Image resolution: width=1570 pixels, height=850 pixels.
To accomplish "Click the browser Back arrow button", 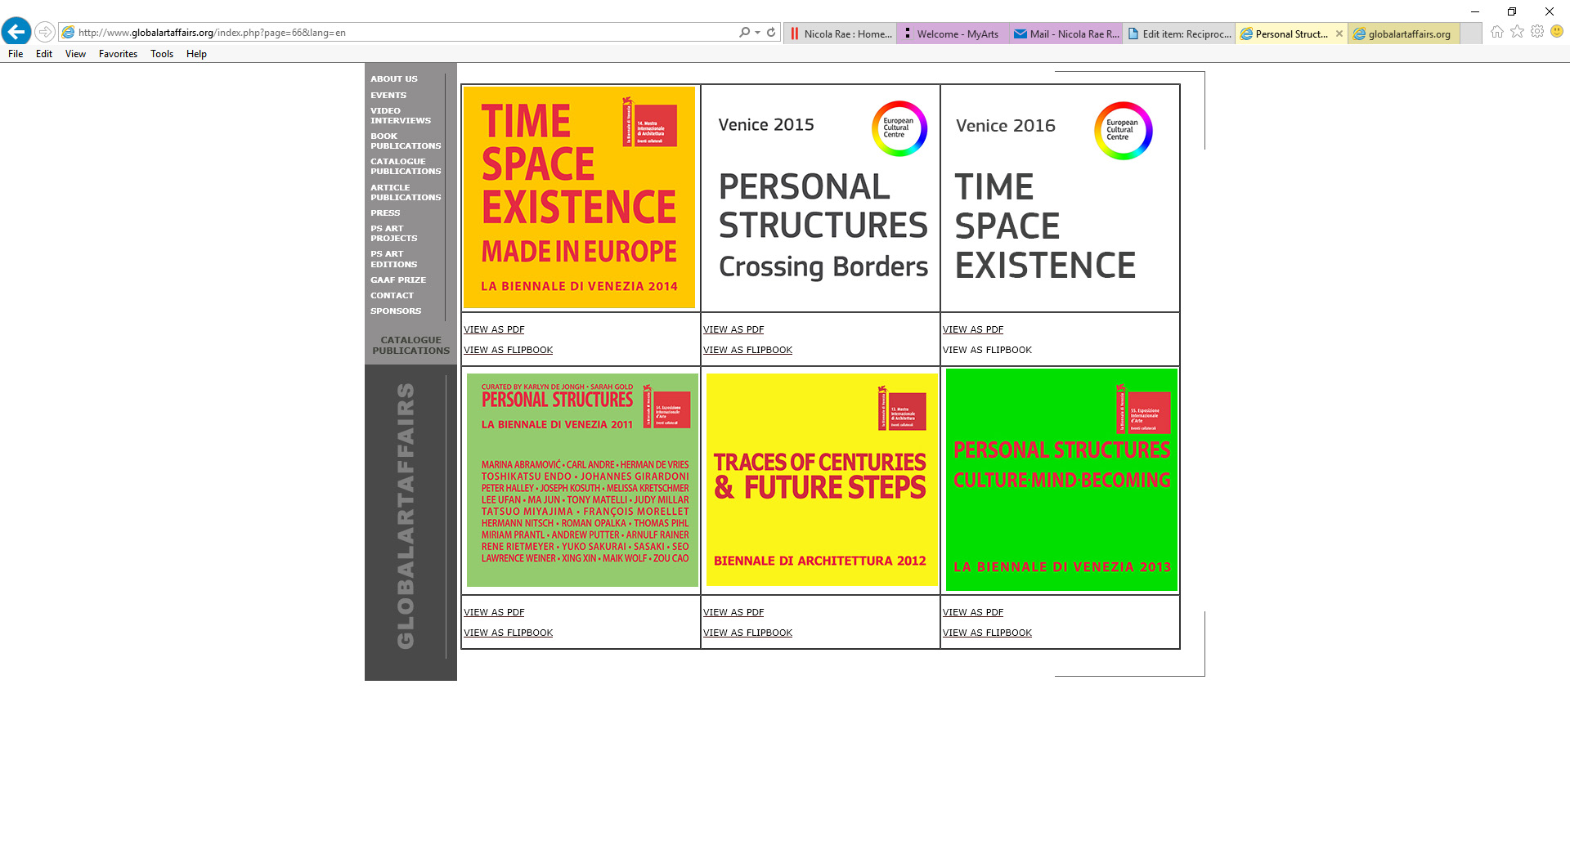I will [x=16, y=32].
